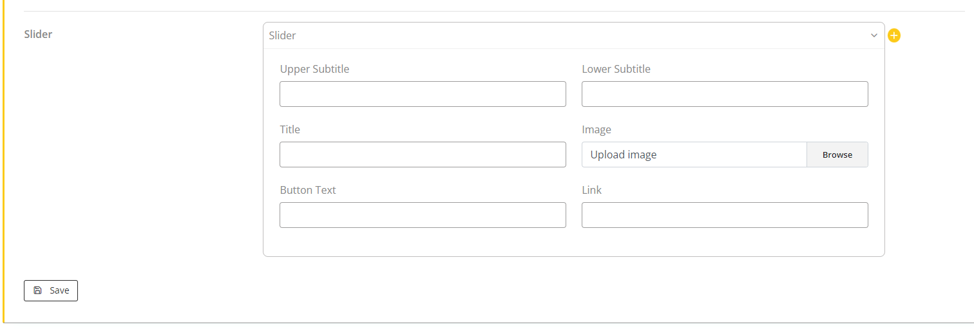Click into the Title input box
Viewport: 974px width, 329px height.
pyautogui.click(x=423, y=155)
